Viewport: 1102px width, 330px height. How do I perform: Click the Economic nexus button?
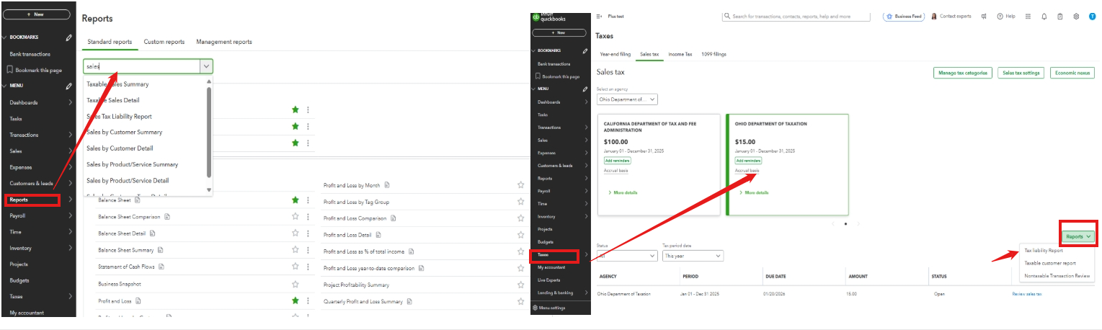(1072, 73)
